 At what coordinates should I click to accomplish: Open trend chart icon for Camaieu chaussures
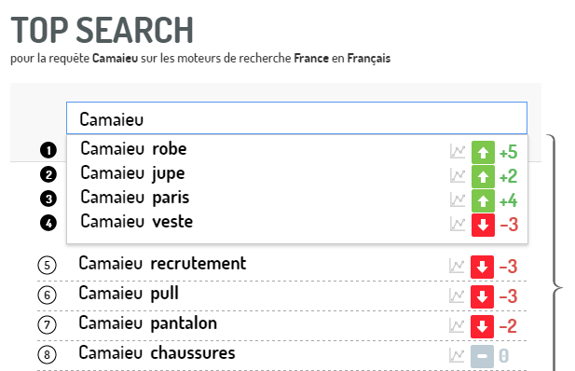pos(457,355)
